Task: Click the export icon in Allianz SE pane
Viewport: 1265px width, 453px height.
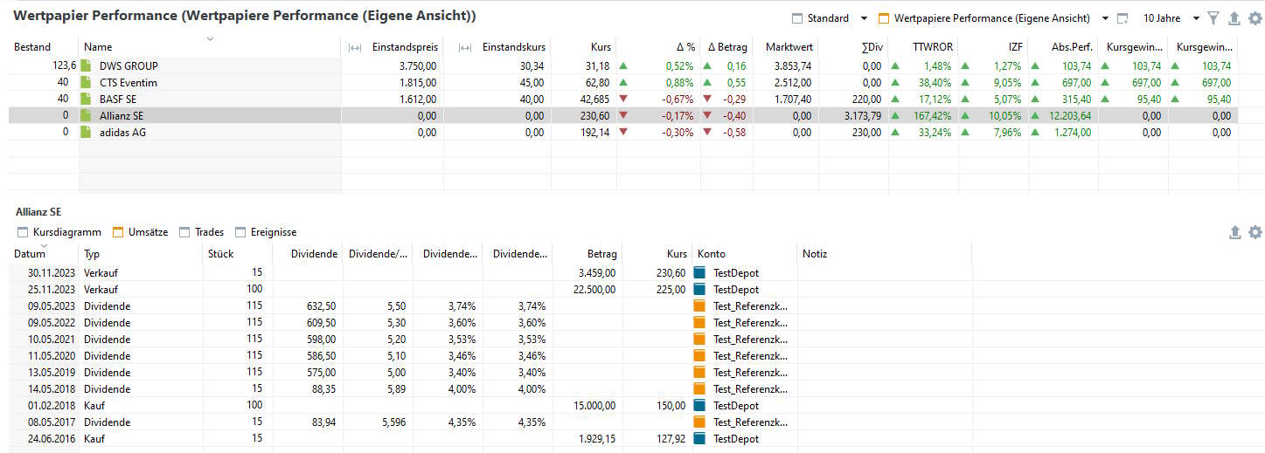Action: pyautogui.click(x=1234, y=232)
